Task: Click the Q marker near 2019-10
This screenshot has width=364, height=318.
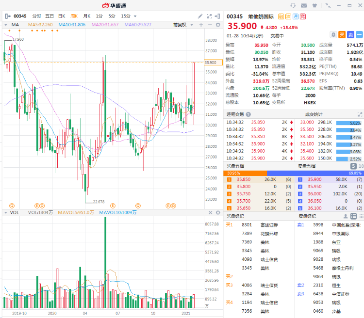Action: 12,206
